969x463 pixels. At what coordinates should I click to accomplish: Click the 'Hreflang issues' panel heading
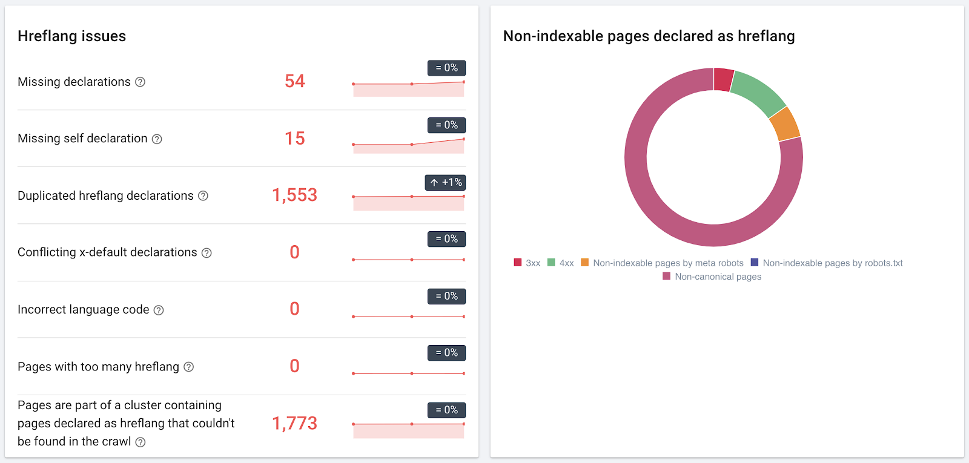point(71,36)
